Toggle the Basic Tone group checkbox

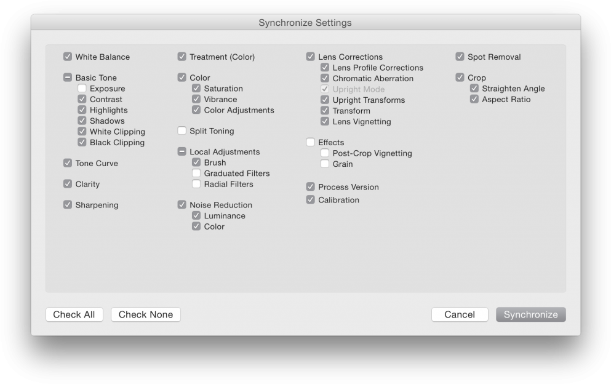tap(68, 78)
